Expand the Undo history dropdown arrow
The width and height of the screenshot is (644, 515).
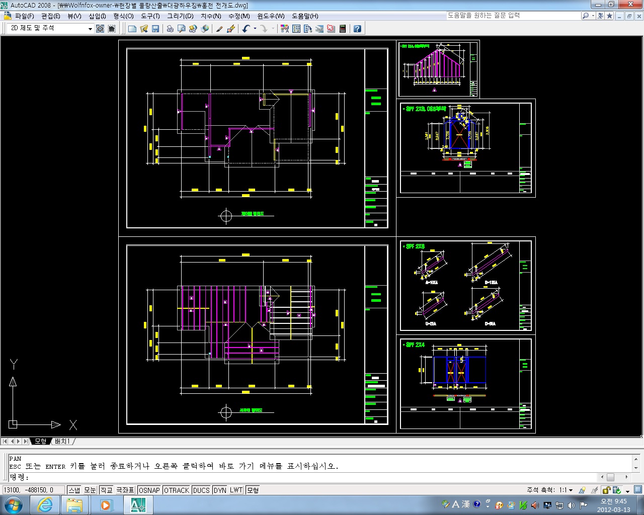(255, 29)
